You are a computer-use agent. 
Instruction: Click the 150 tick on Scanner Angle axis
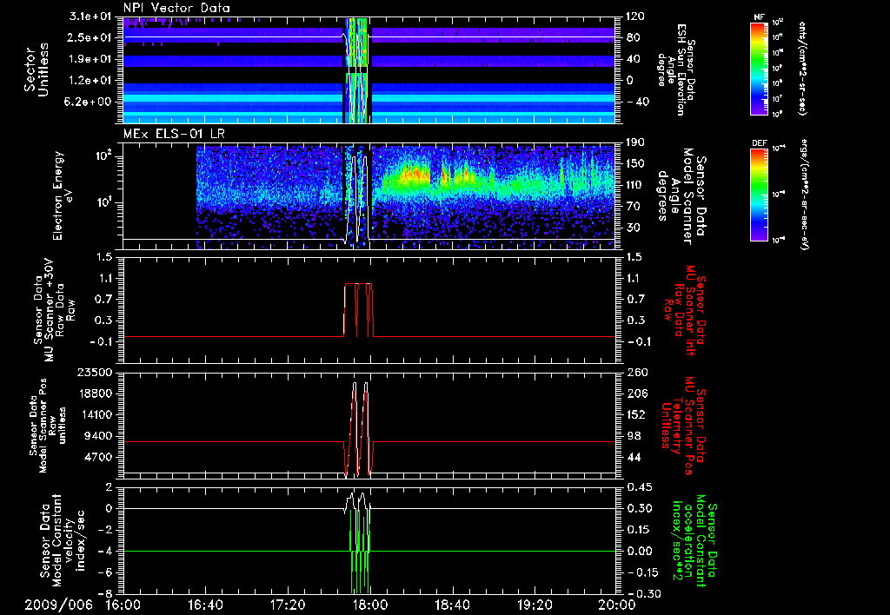point(635,164)
